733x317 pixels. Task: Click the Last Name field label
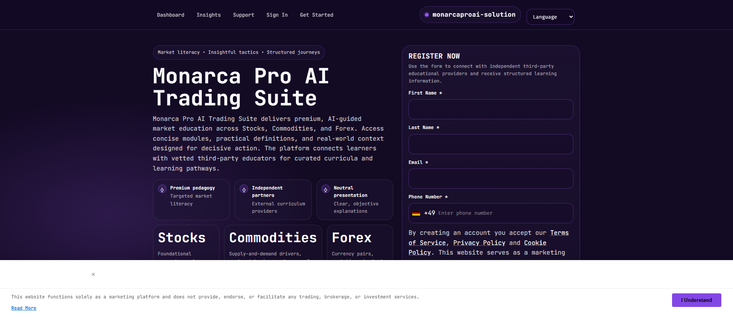point(424,127)
